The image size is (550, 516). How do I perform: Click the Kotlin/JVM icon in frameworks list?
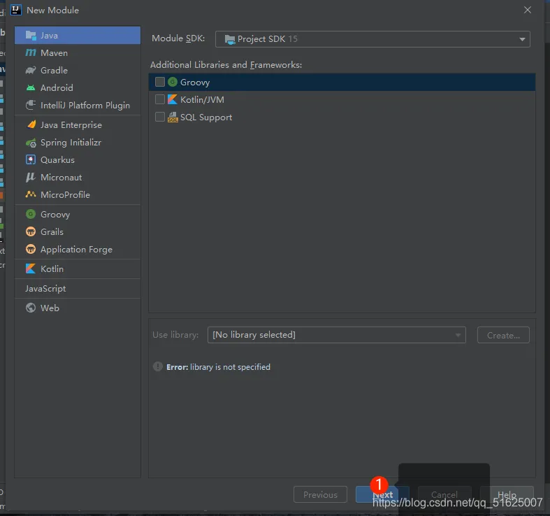[172, 100]
